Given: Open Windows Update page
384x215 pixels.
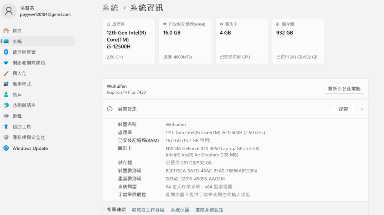Looking at the screenshot, I should [38, 148].
